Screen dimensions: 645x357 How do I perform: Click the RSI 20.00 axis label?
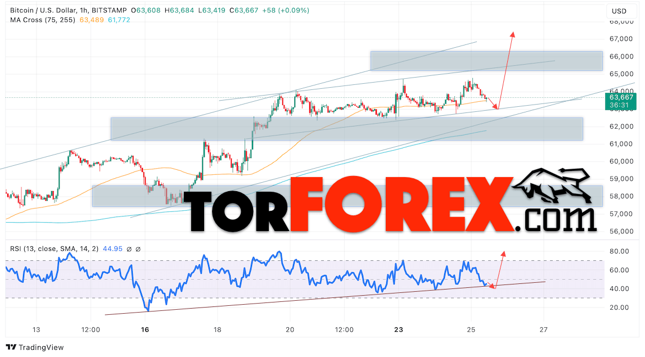[x=619, y=308]
